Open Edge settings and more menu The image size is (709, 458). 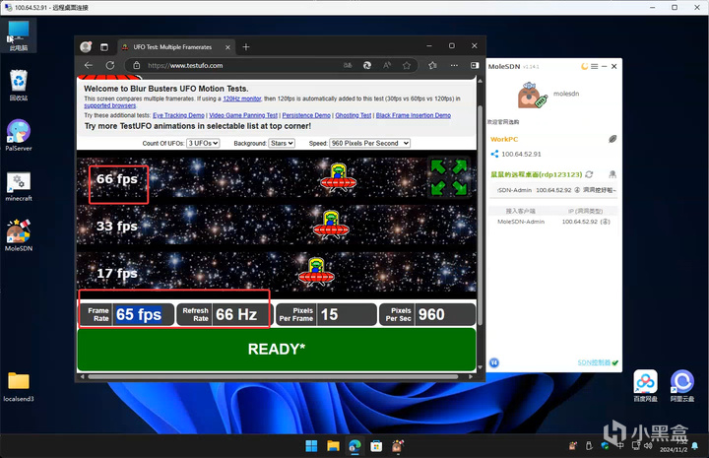(x=454, y=66)
